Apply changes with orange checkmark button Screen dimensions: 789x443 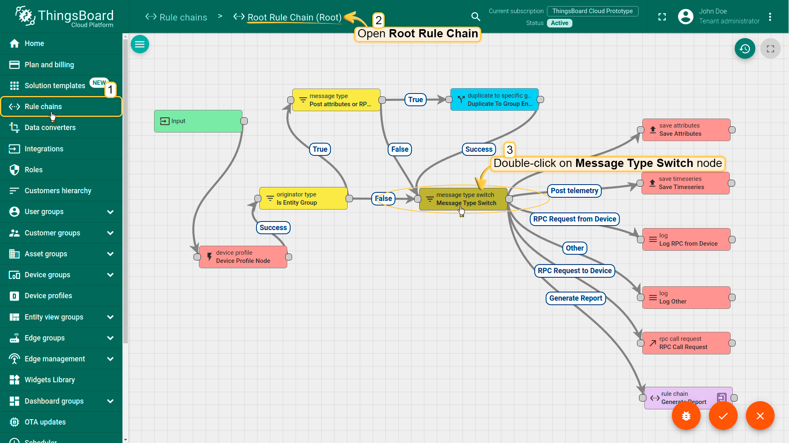pos(723,416)
